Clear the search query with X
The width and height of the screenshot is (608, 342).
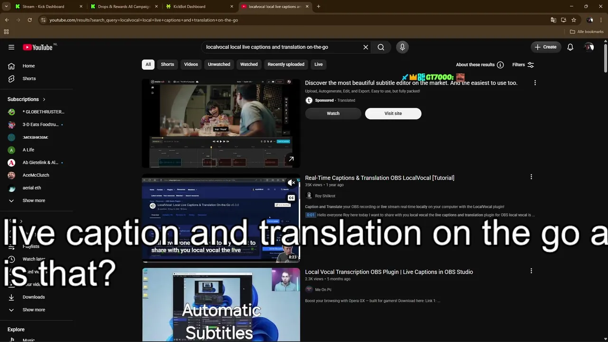click(x=366, y=47)
